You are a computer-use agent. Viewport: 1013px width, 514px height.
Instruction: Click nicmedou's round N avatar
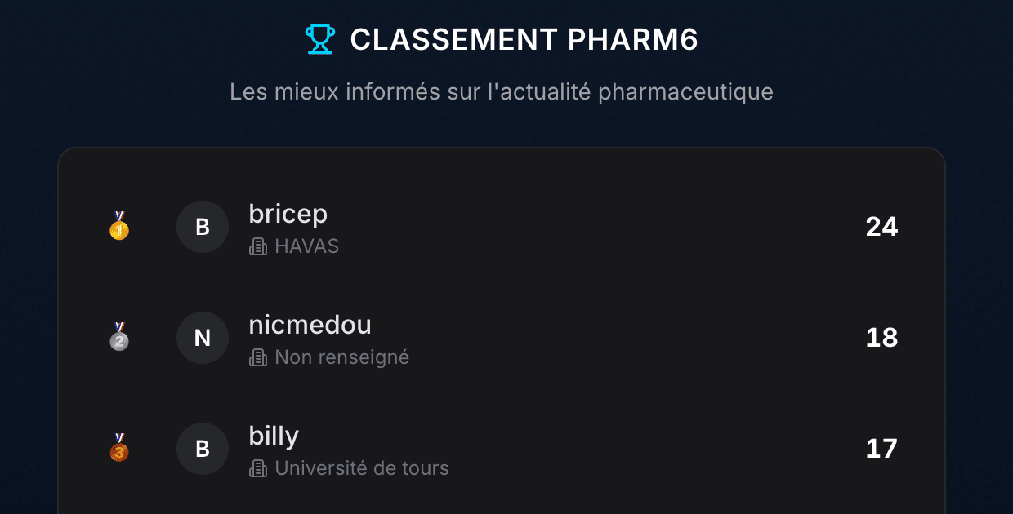(x=203, y=338)
